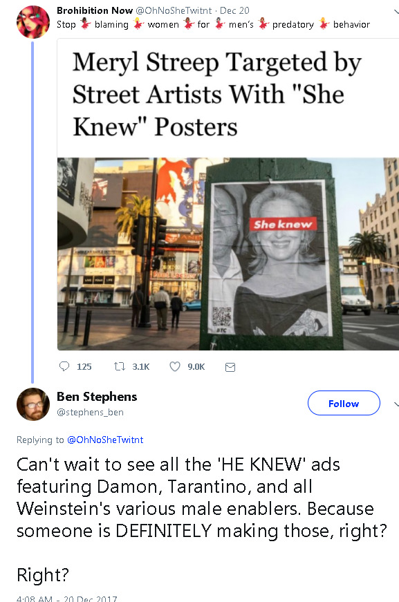399x602 pixels.
Task: View the She knew poster photo
Action: pos(228,254)
